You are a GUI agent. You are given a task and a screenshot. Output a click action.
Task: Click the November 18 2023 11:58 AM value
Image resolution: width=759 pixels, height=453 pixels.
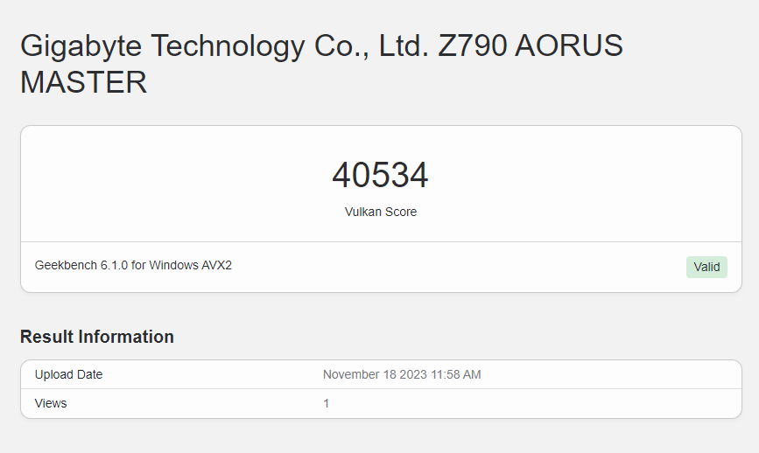tap(402, 374)
